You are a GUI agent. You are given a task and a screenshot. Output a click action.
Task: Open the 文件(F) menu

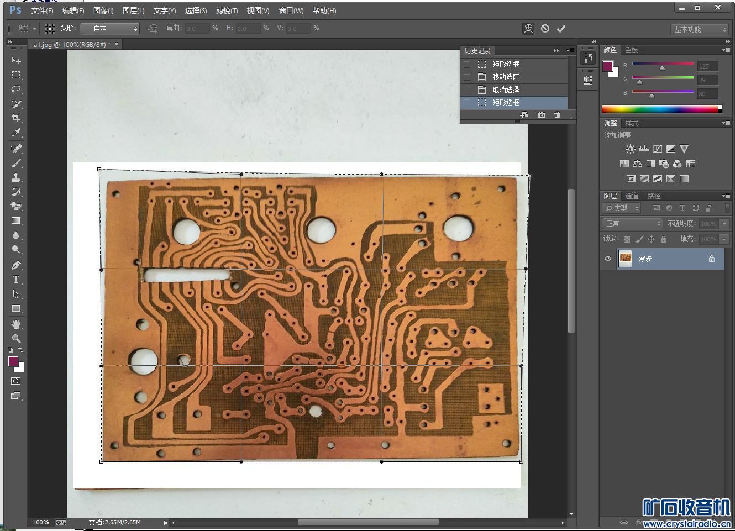(42, 10)
